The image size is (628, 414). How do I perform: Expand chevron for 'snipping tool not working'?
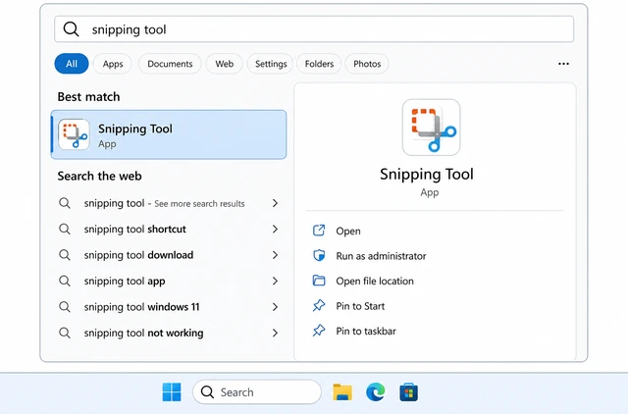(x=275, y=333)
